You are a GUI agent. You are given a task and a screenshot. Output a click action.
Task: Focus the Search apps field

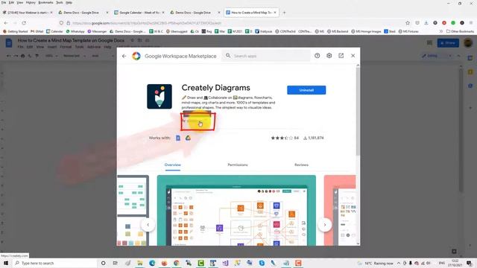click(266, 56)
